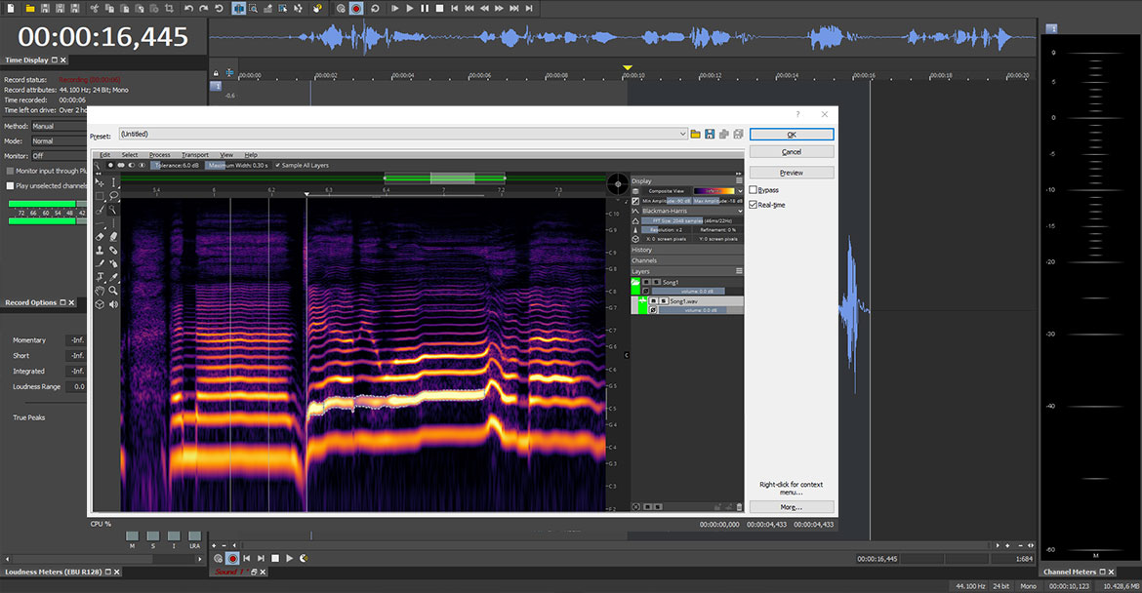The width and height of the screenshot is (1142, 593).
Task: Select the Text tool in spectral toolbox
Action: [x=100, y=277]
